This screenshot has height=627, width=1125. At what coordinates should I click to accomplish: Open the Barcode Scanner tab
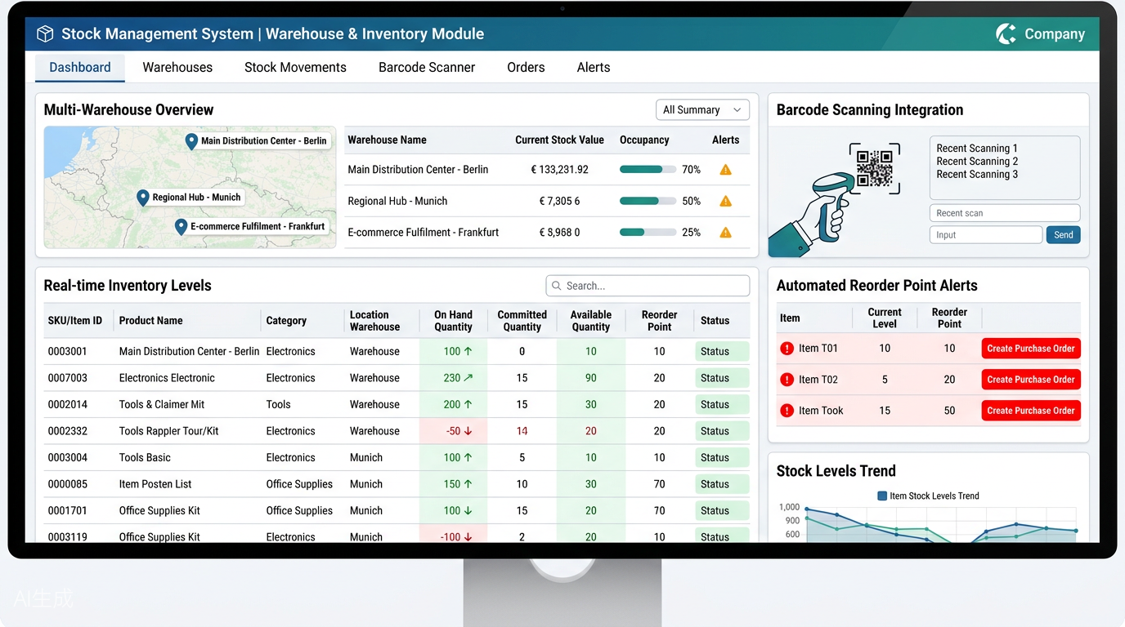pos(427,68)
